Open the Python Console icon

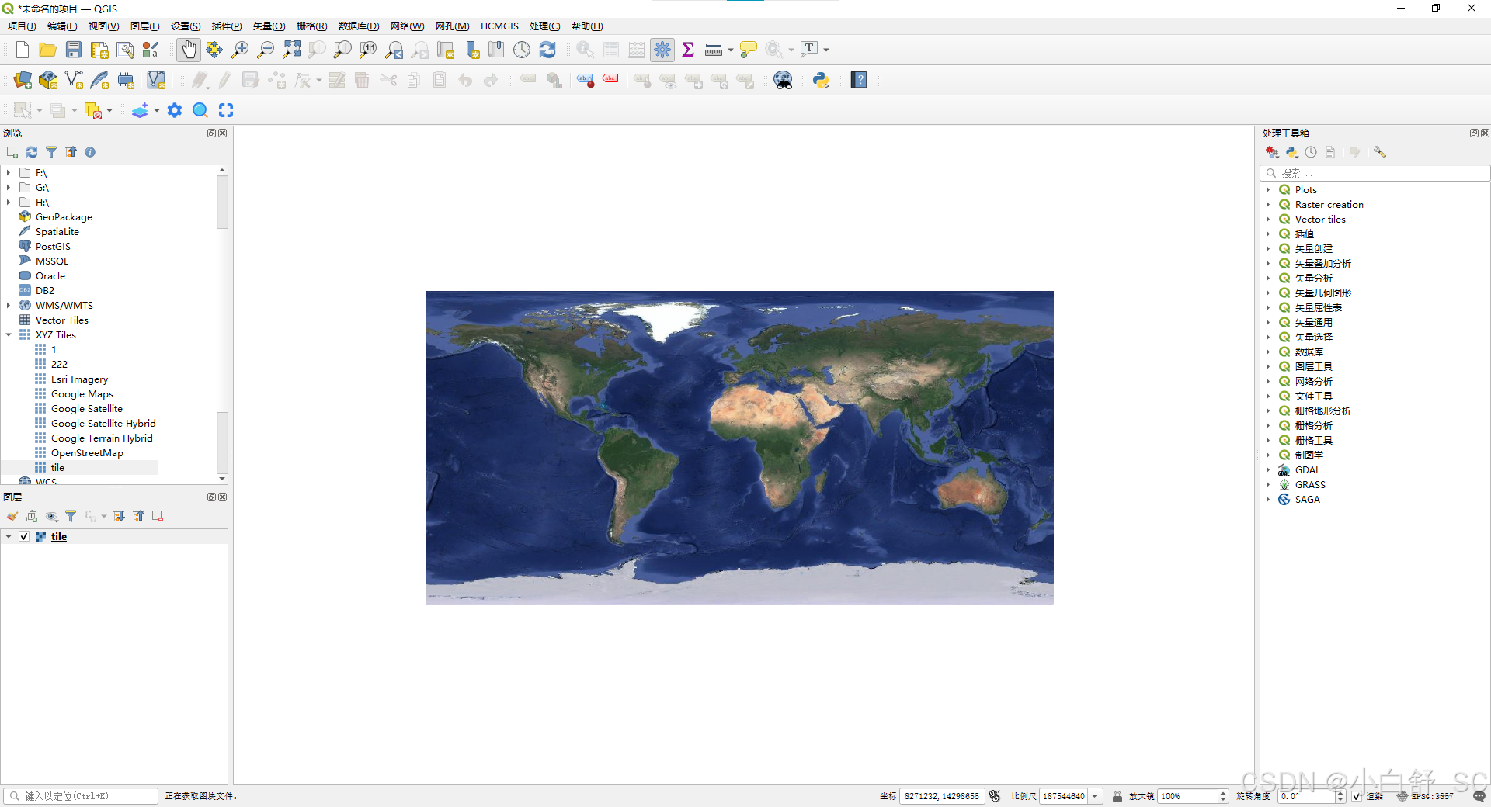point(821,80)
